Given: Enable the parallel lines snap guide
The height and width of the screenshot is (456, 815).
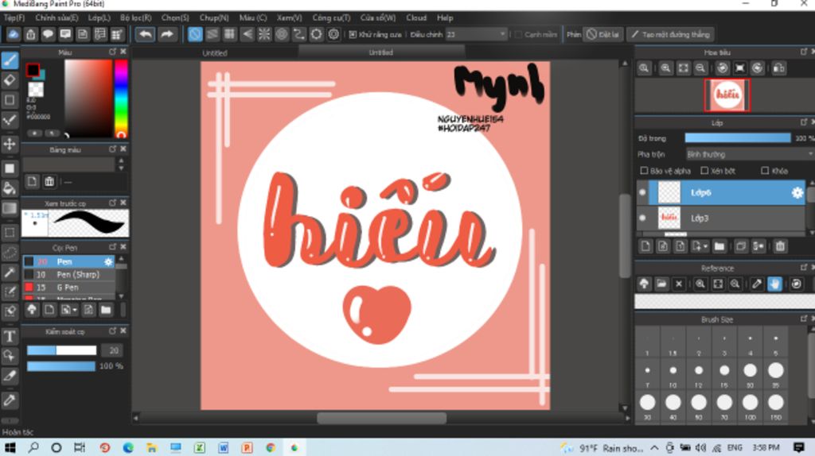Looking at the screenshot, I should (x=212, y=35).
